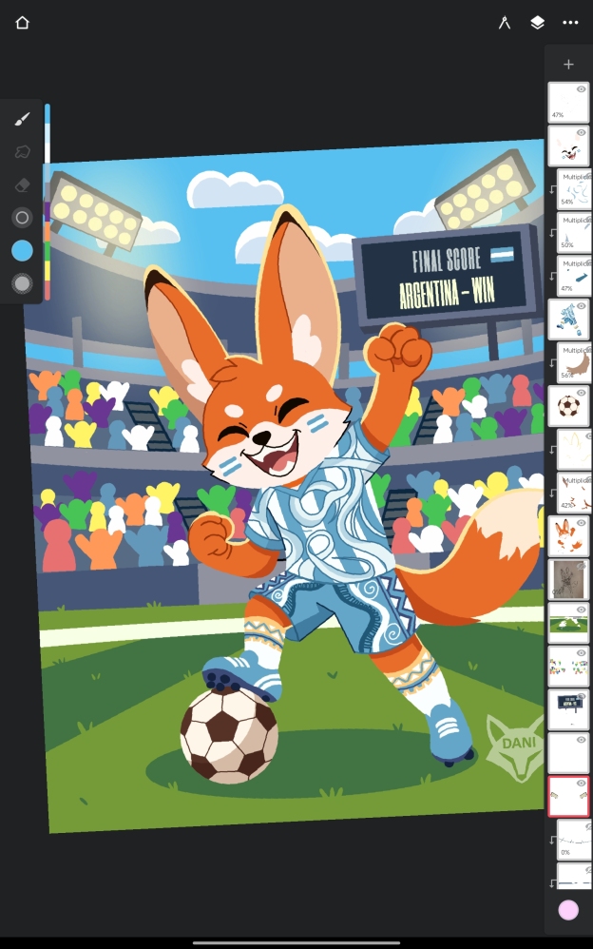The image size is (593, 949).
Task: Hide the soccer ball layer
Action: 581,393
